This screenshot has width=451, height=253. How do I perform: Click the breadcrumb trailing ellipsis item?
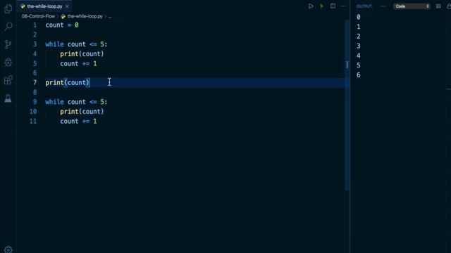110,17
